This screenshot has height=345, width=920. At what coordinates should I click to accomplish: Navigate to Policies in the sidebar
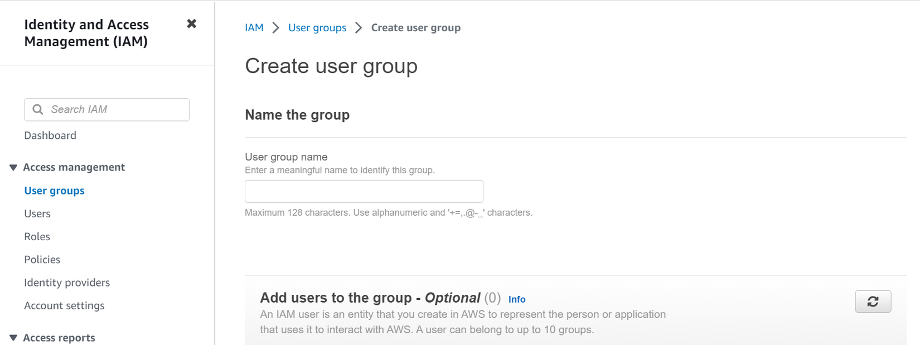pos(42,259)
